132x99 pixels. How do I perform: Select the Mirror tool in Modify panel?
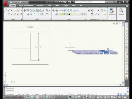tap(43, 10)
